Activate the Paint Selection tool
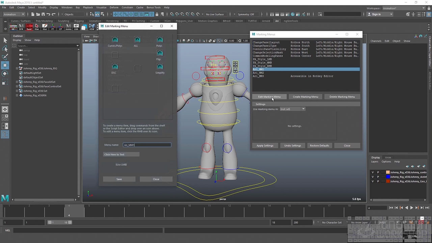 click(5, 57)
